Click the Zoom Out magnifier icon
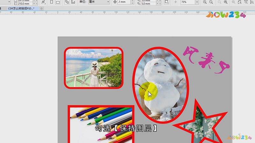The height and width of the screenshot is (143, 255). [211, 2]
